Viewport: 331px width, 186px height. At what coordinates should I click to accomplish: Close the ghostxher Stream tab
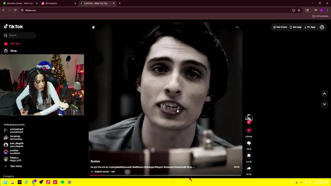pyautogui.click(x=37, y=3)
